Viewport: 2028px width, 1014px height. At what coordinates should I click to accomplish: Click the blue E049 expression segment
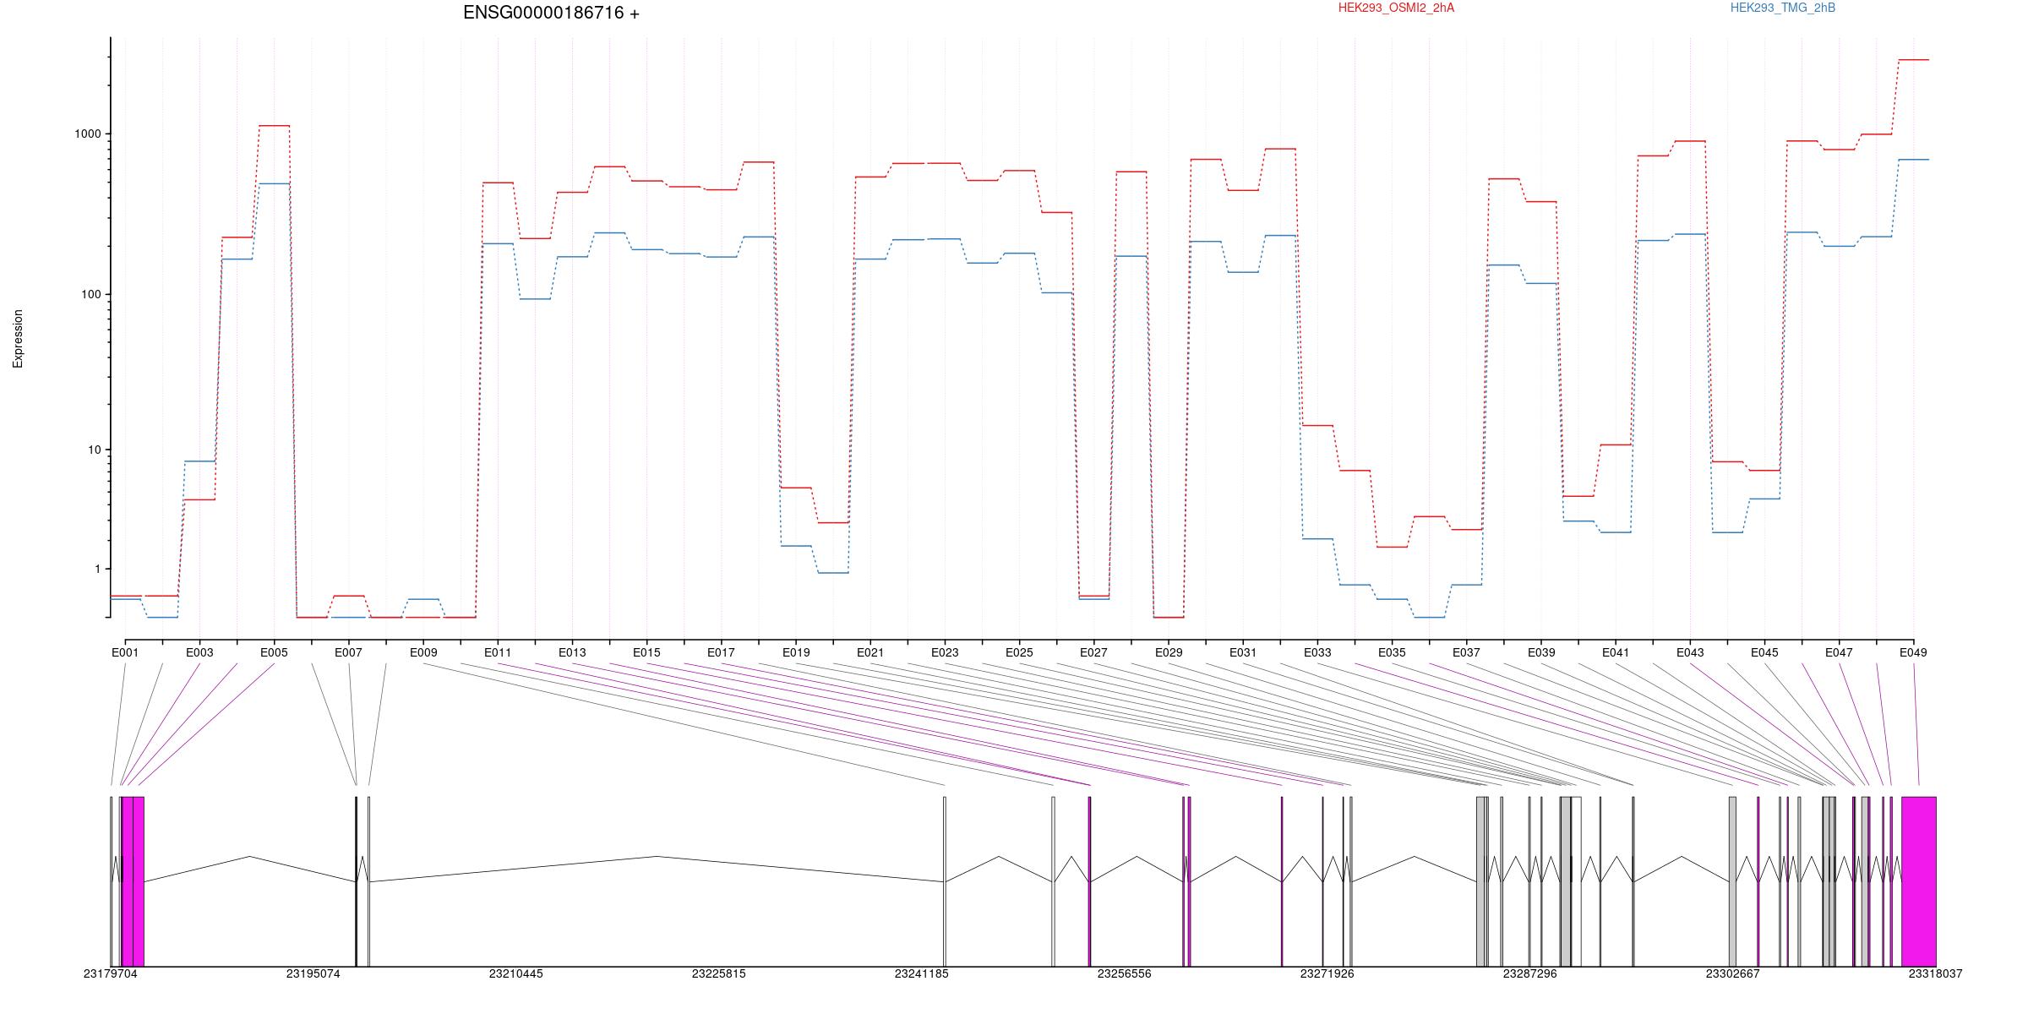1914,160
